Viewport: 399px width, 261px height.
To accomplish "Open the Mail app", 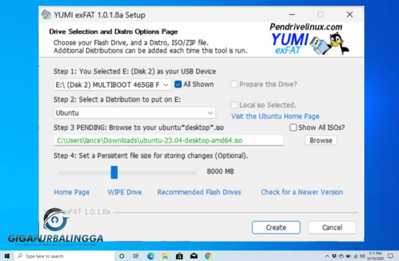I will (x=194, y=256).
